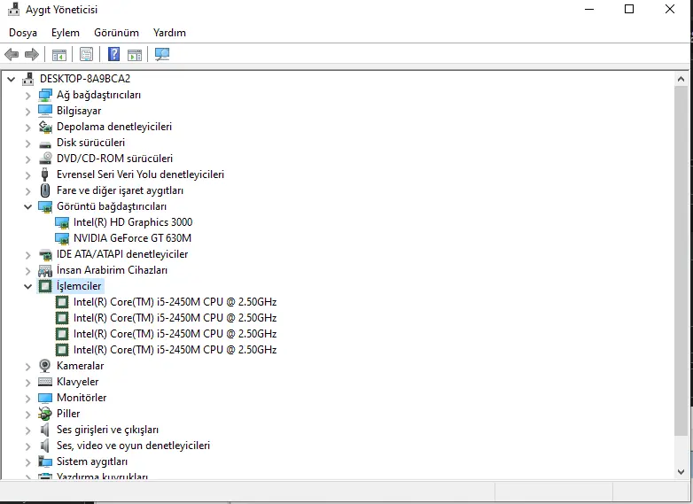Click the vertical scrollbar thumb
The width and height of the screenshot is (693, 504).
coord(681,260)
